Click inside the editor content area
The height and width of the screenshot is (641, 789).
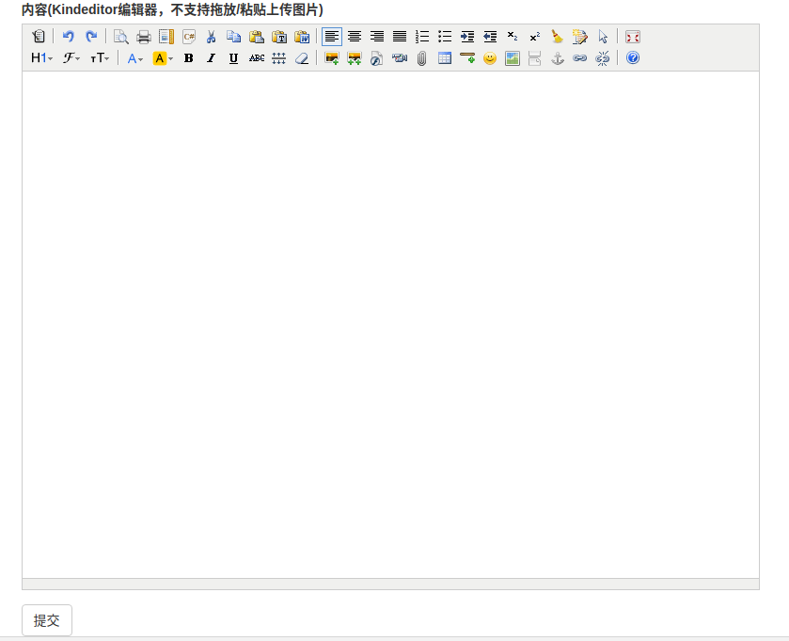(x=390, y=325)
